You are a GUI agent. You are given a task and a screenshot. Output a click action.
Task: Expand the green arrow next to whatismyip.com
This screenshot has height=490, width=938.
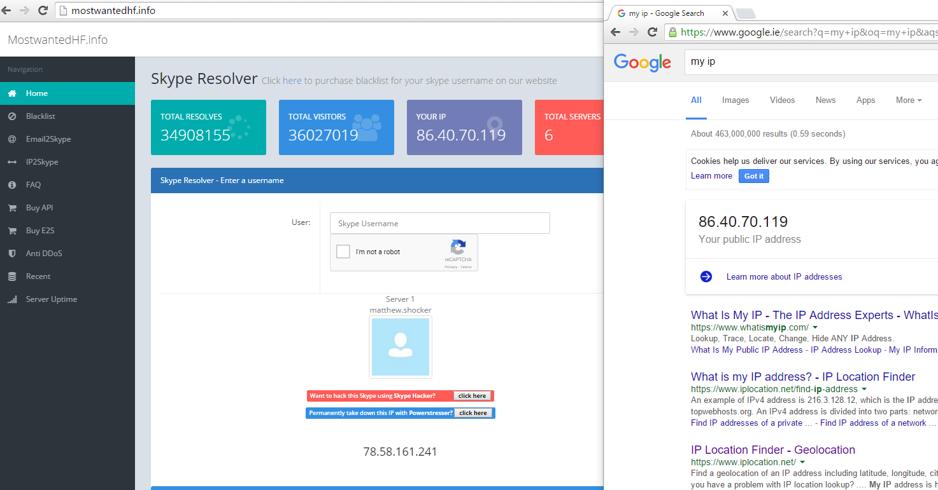click(x=815, y=327)
